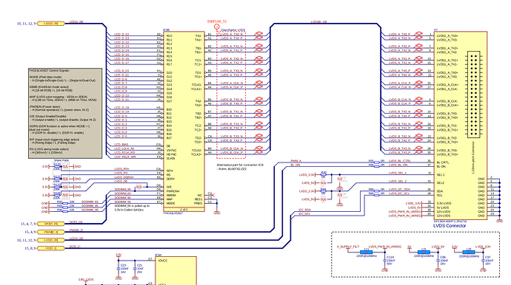Select the dashed power filter box outline
This screenshot has width=511, height=285.
[x=415, y=255]
